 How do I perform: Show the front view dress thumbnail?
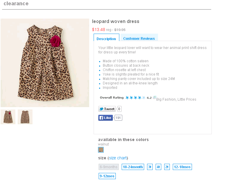tap(8, 117)
